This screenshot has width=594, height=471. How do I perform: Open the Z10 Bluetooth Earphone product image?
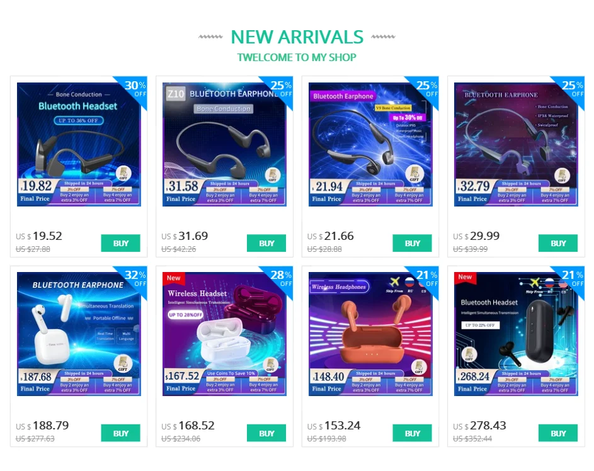[224, 144]
